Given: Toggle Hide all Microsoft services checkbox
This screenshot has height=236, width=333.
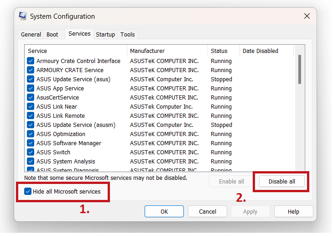Looking at the screenshot, I should (28, 192).
